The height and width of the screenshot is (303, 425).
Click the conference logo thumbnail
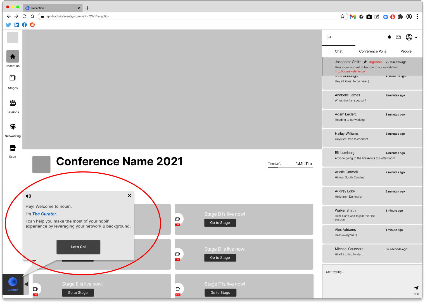tap(41, 164)
